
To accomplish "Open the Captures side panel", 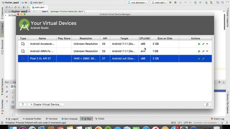I will pyautogui.click(x=2, y=13).
